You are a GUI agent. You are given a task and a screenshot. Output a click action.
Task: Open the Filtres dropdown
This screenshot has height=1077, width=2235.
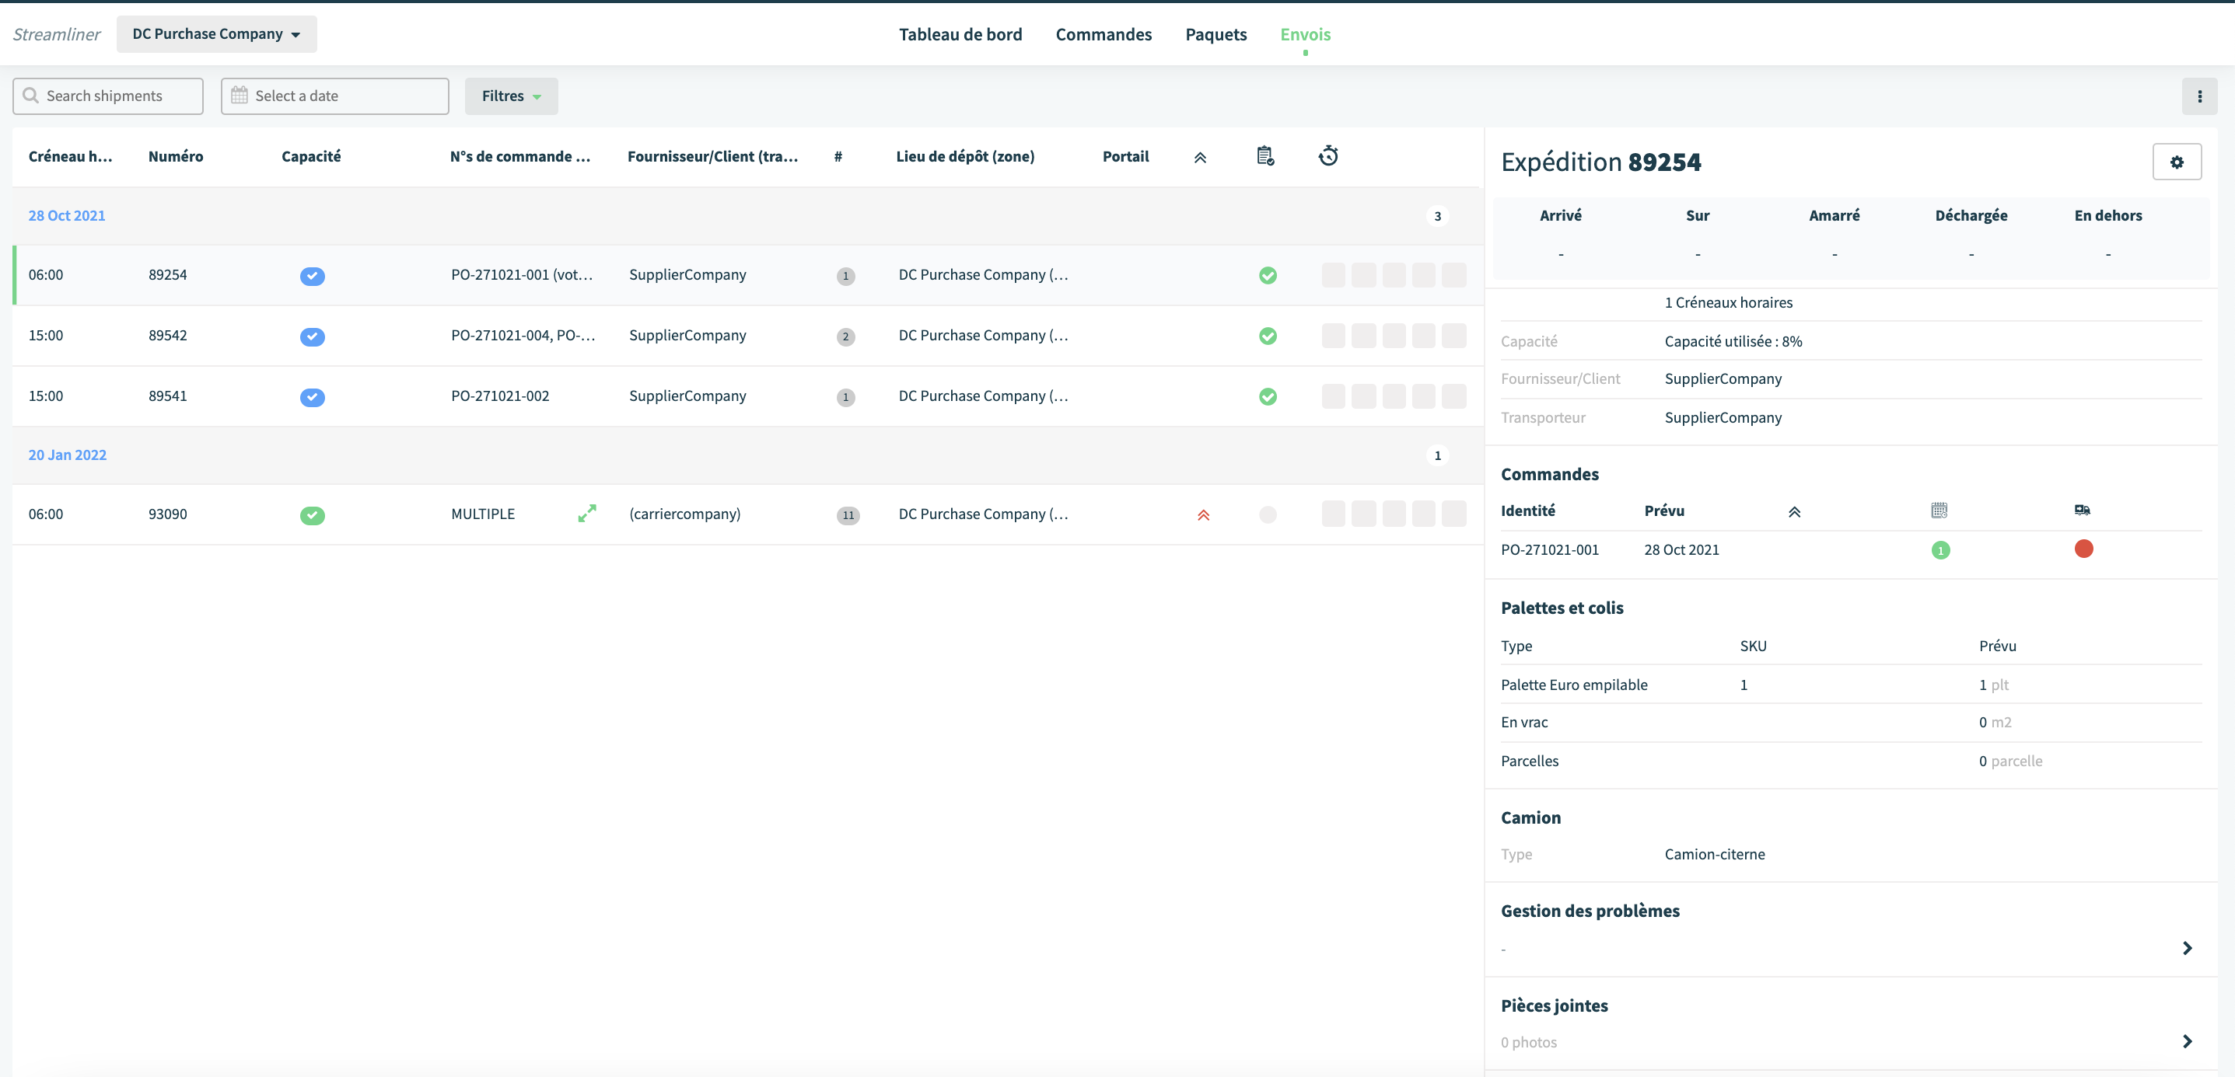pos(511,96)
